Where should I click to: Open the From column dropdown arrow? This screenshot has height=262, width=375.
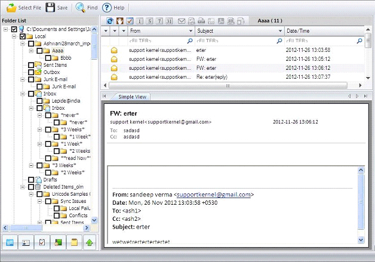point(190,30)
